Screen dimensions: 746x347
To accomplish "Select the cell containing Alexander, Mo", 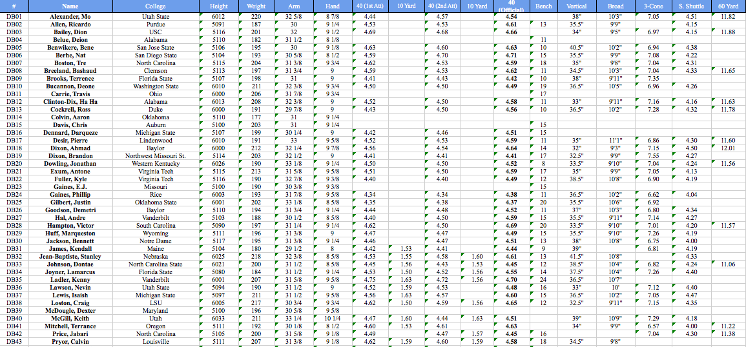I will point(70,17).
